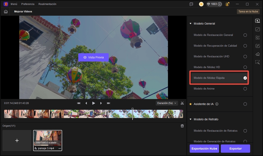The image size is (263, 156).
Task: Select the UHD video enhance sidebar icon
Action: coord(258,21)
